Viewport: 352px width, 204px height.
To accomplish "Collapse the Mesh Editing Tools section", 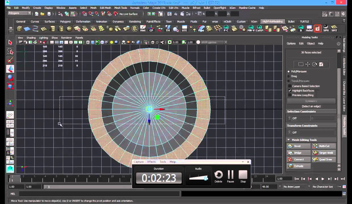I will 288,140.
